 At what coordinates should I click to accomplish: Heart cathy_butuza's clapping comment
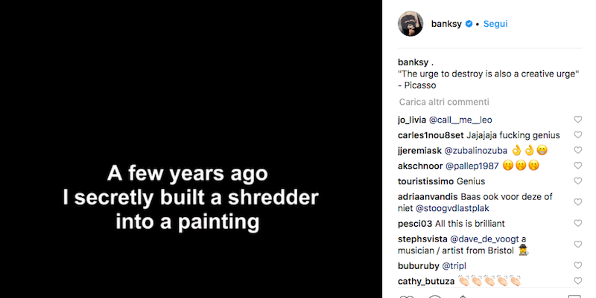point(577,281)
